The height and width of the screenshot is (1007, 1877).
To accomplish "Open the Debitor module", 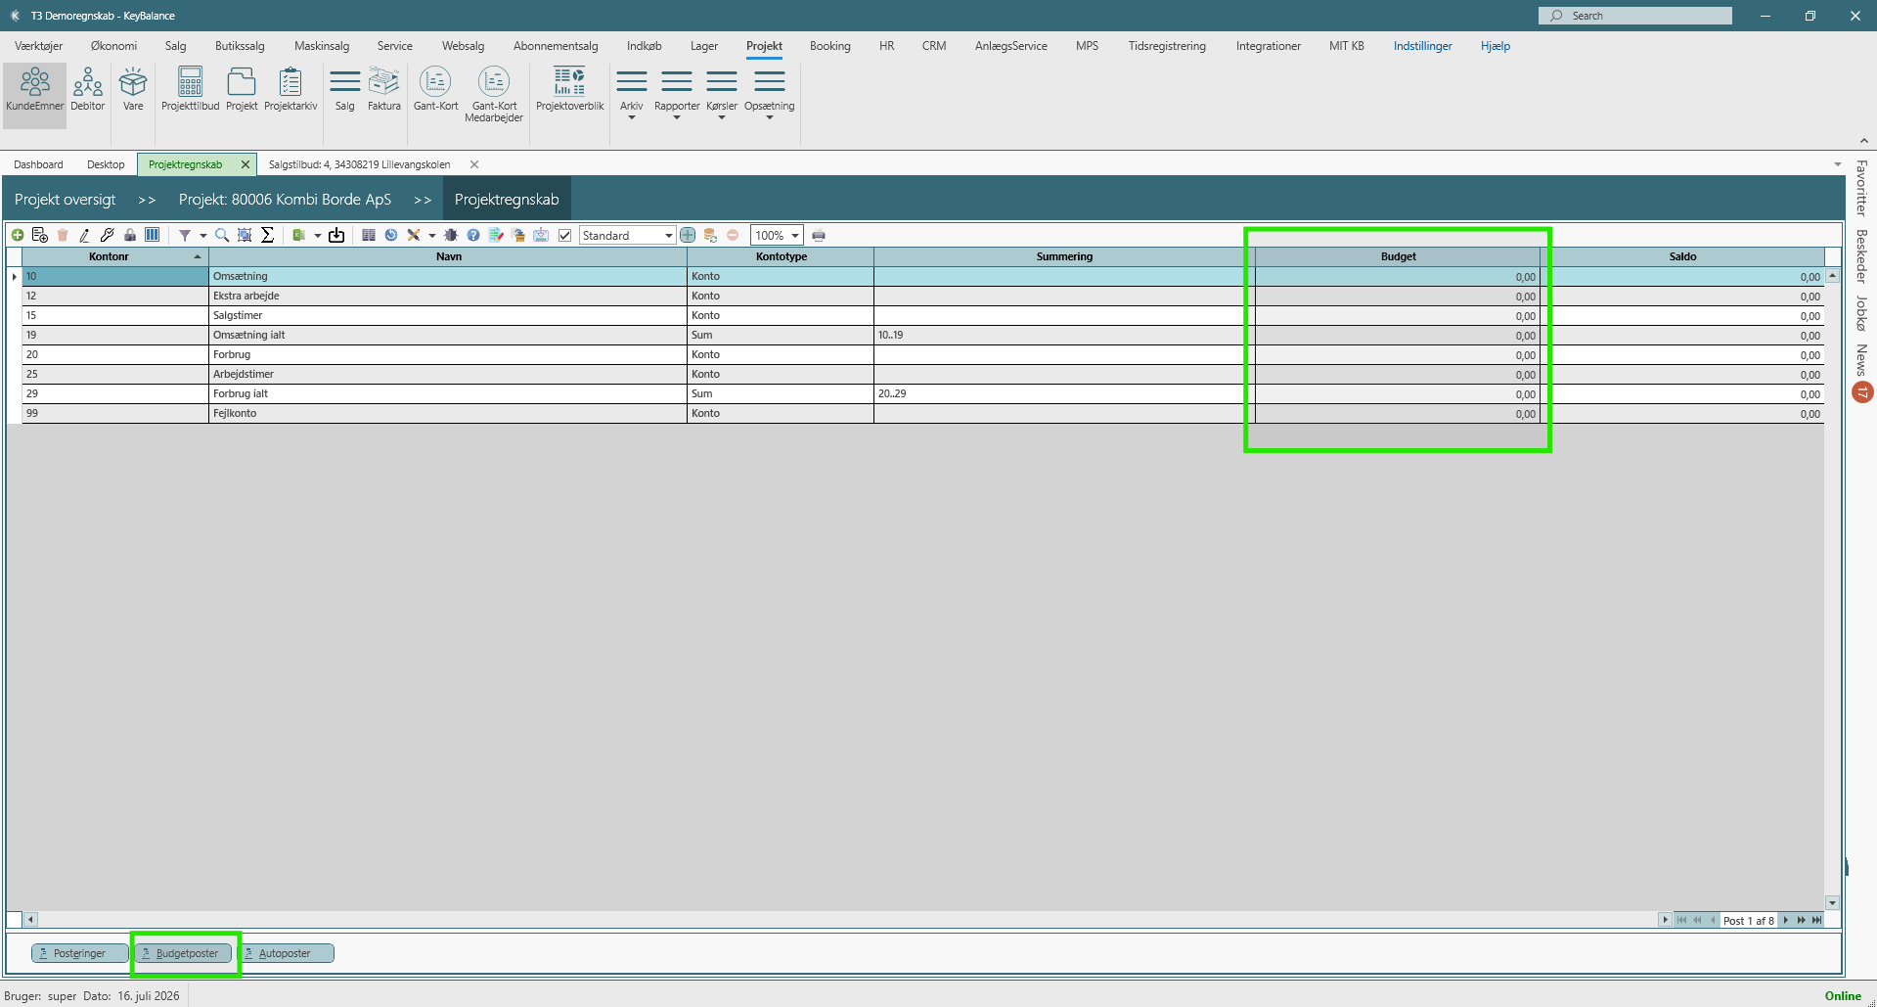I will tap(88, 90).
